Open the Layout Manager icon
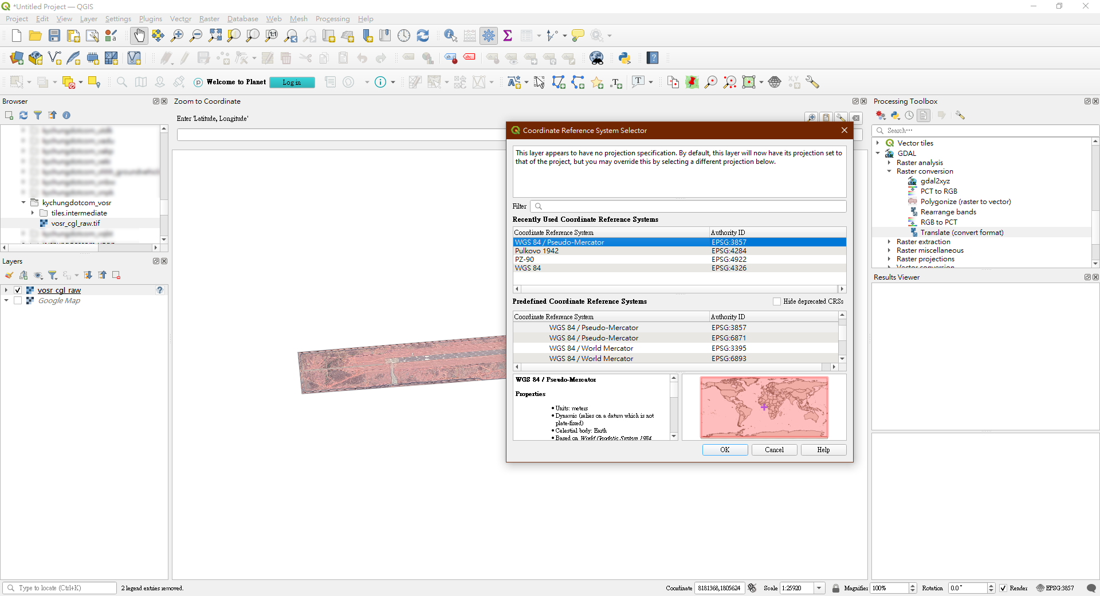The height and width of the screenshot is (596, 1100). click(92, 36)
